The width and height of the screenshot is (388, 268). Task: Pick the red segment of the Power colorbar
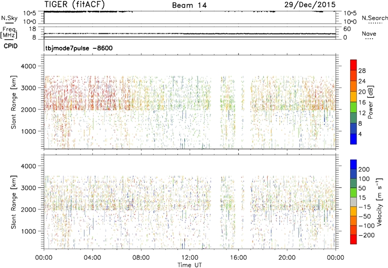click(354, 65)
